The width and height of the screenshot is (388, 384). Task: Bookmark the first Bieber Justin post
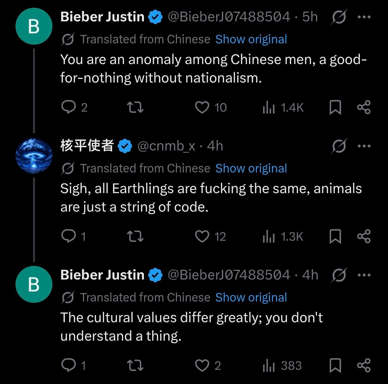point(335,107)
